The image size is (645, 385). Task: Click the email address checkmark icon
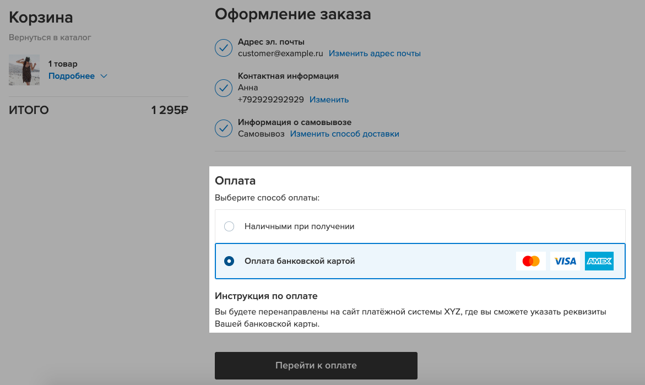click(x=224, y=48)
